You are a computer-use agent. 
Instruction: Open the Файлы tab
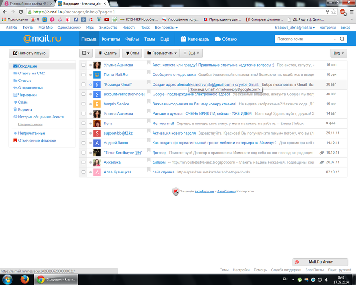(132, 39)
